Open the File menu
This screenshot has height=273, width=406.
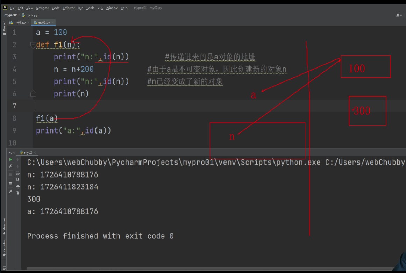click(12, 8)
